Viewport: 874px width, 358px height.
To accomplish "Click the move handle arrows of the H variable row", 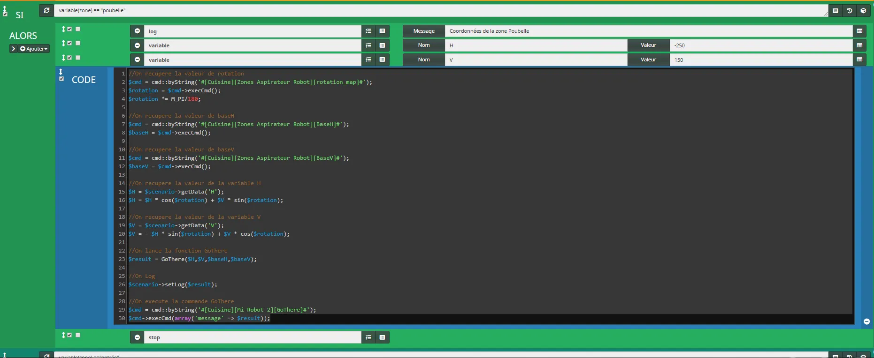I will tap(63, 43).
